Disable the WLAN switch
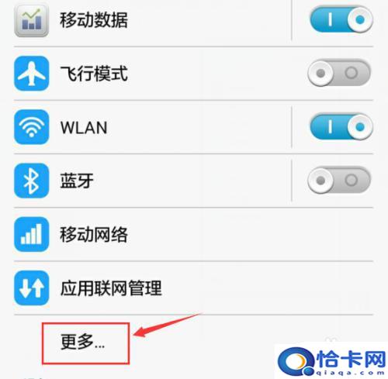 click(341, 127)
